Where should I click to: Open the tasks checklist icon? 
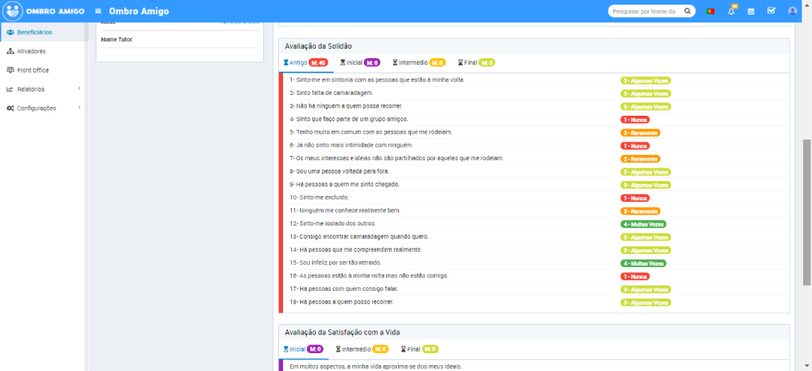(771, 11)
